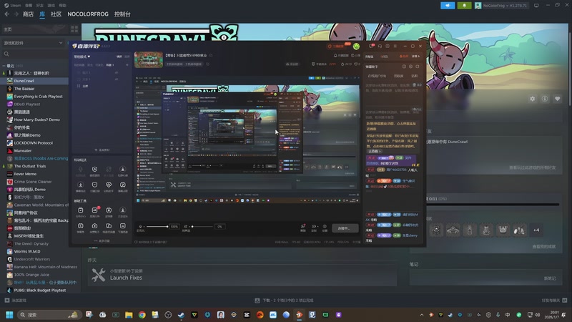Switch to 在线用户榜单 tab in streaming app
This screenshot has height=322, width=572.
[377, 76]
